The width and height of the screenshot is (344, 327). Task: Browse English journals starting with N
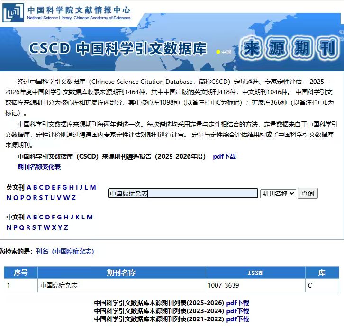tap(9, 198)
